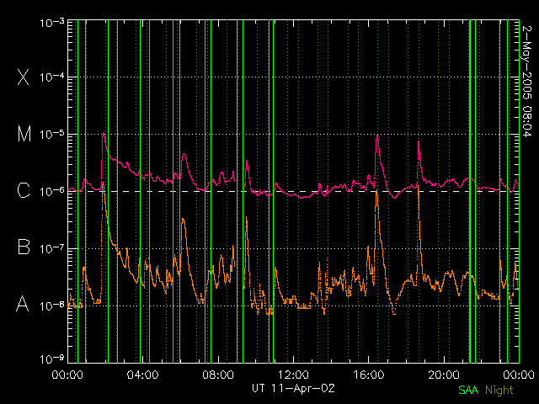Click the 10-9 y-axis tick label

pos(52,359)
